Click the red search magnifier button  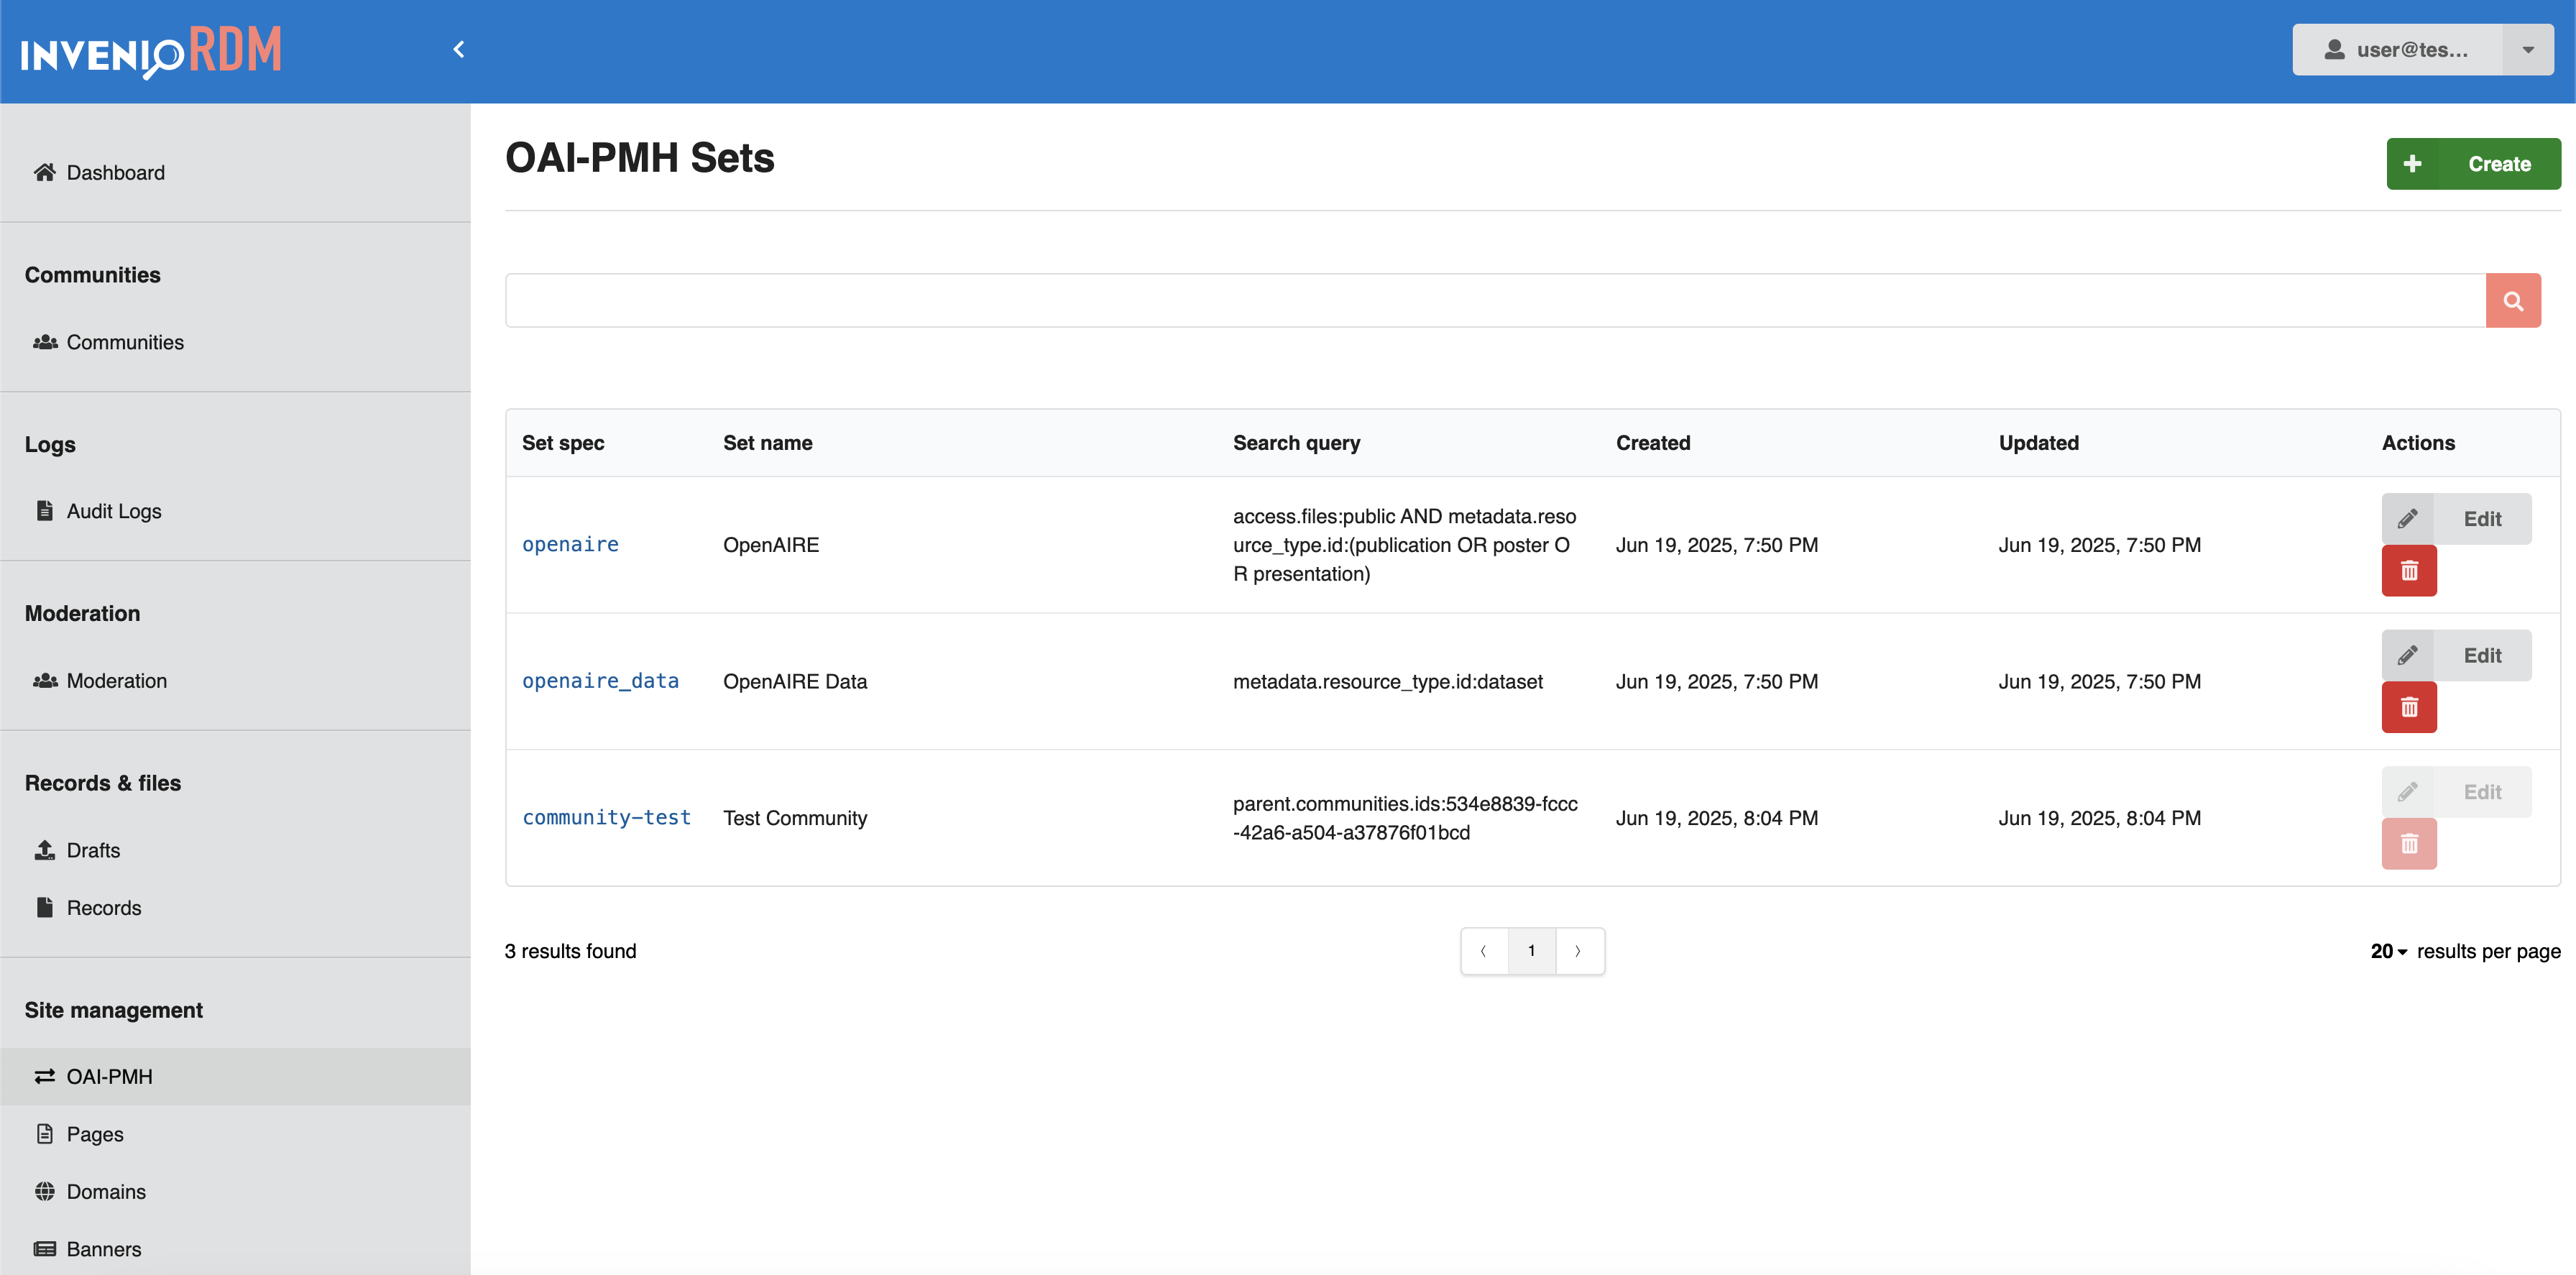pyautogui.click(x=2512, y=300)
